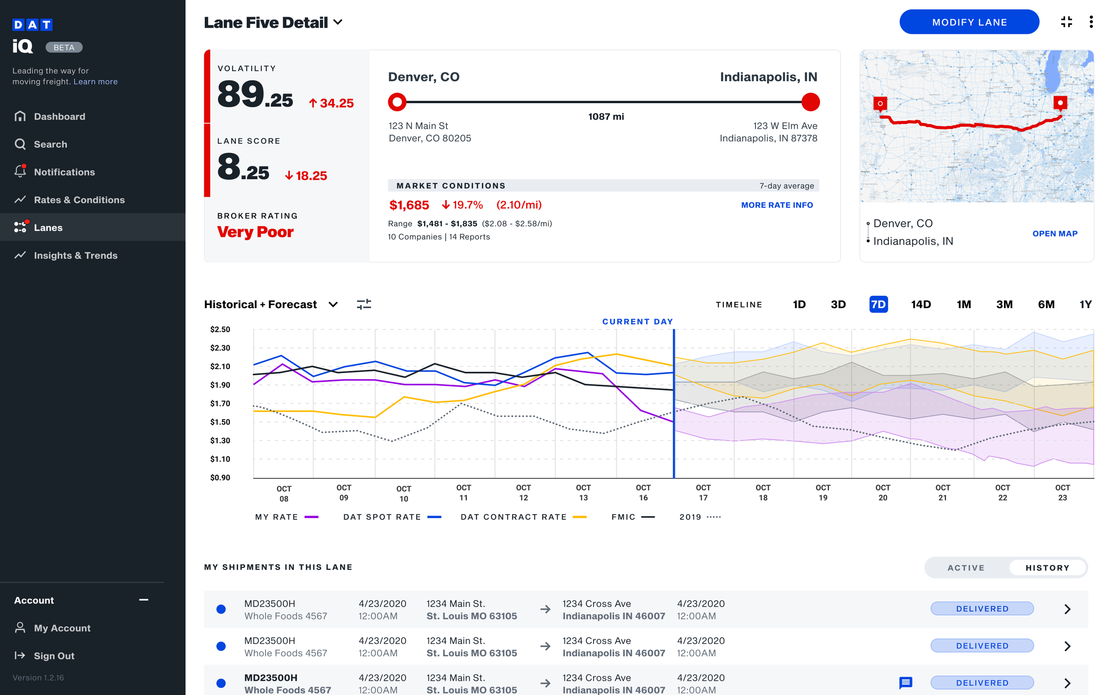Screen dimensions: 1113x695
Task: Switch to the 14D timeline tab
Action: point(921,304)
